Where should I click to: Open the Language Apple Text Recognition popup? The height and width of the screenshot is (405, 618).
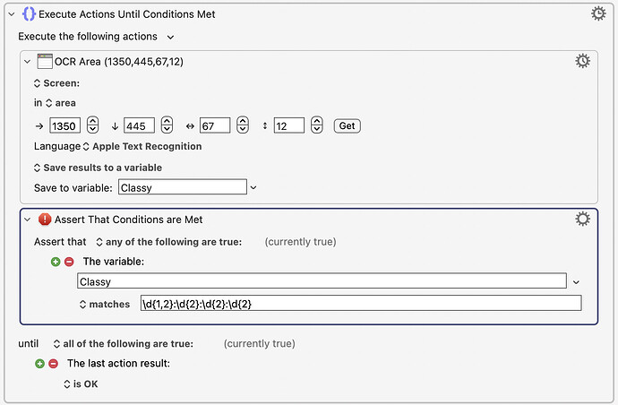click(143, 146)
